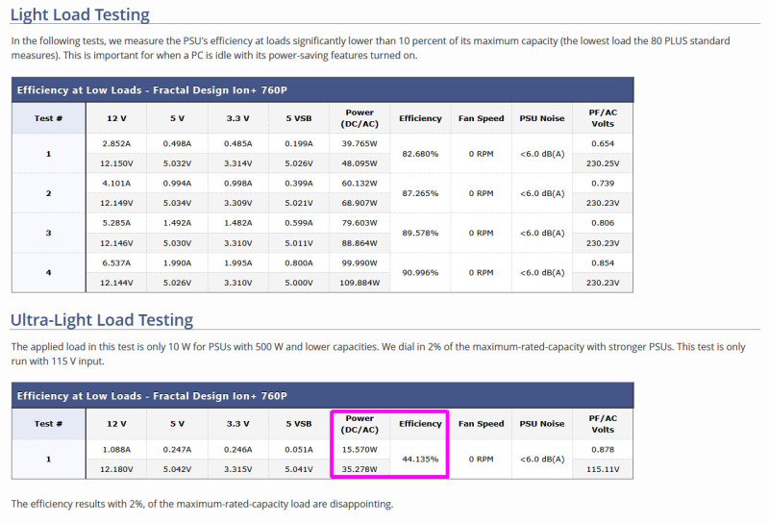
Task: Select the 230.25V AC volts value
Action: (603, 163)
